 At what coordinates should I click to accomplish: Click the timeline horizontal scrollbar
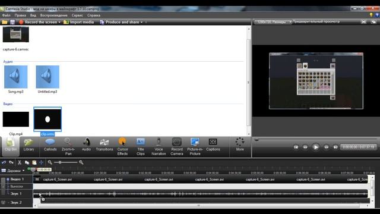(199, 206)
